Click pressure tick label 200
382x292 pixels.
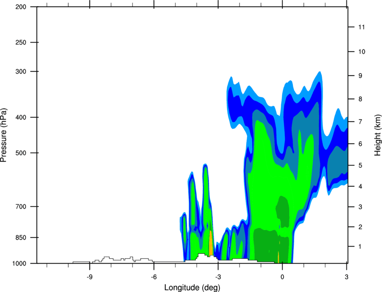click(x=21, y=7)
